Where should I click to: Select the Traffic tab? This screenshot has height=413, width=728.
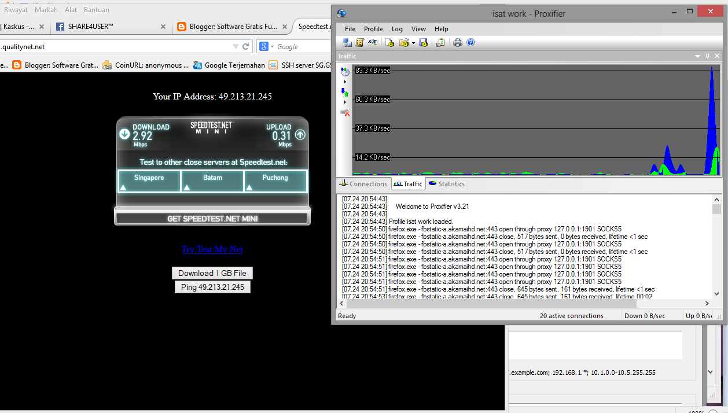pyautogui.click(x=408, y=184)
